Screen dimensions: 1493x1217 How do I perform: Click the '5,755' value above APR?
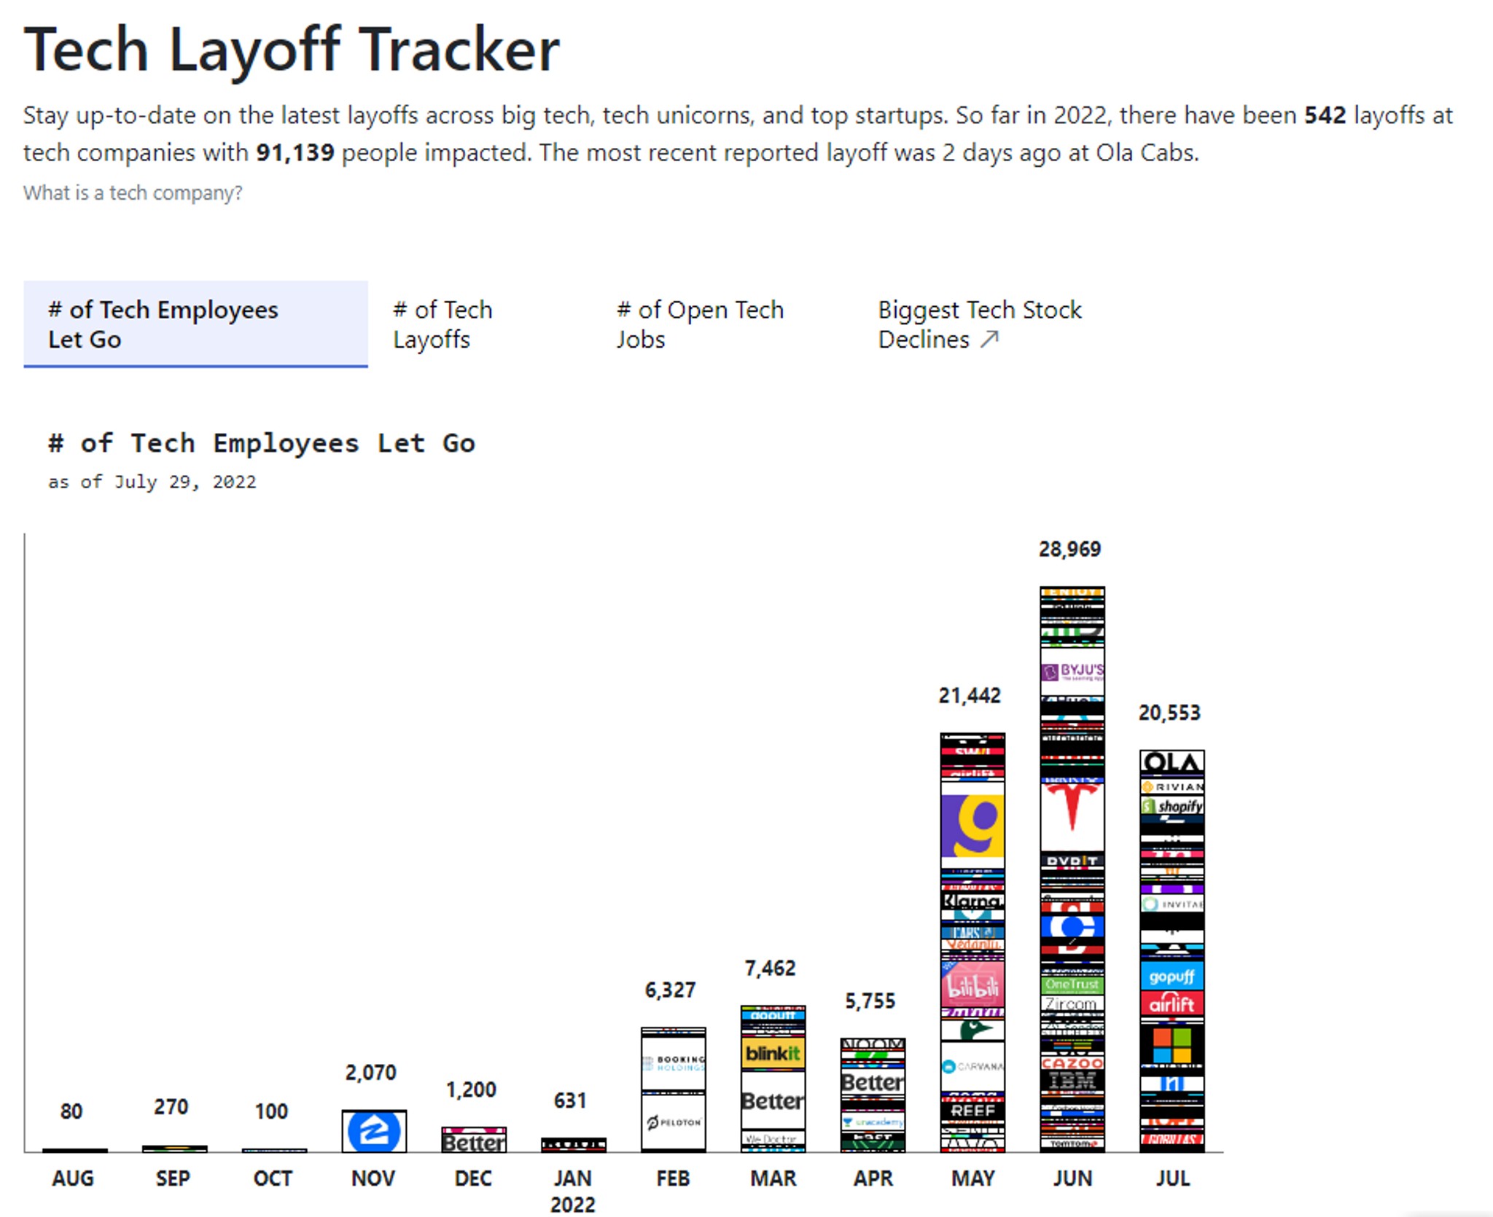click(870, 1001)
